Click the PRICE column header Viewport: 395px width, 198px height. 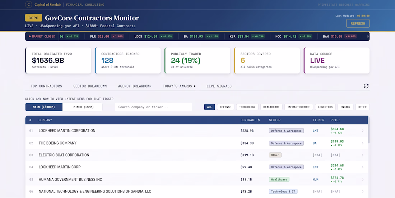pyautogui.click(x=335, y=120)
